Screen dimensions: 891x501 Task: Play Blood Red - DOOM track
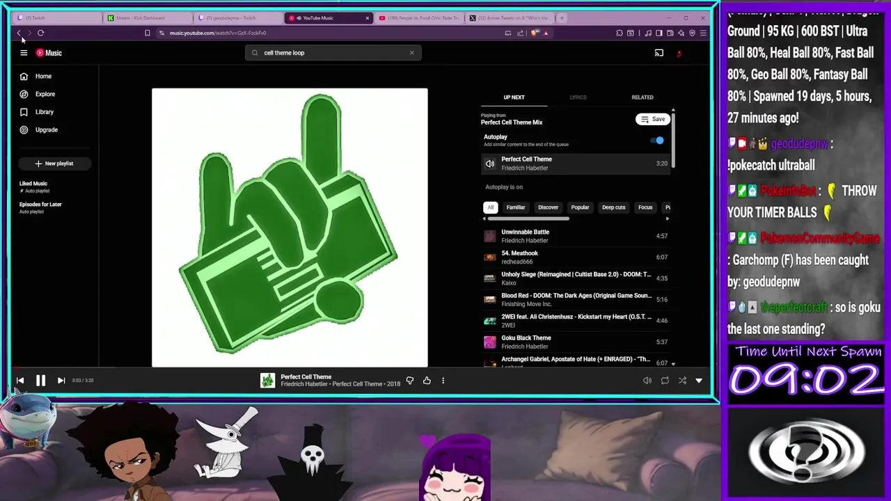pos(576,300)
